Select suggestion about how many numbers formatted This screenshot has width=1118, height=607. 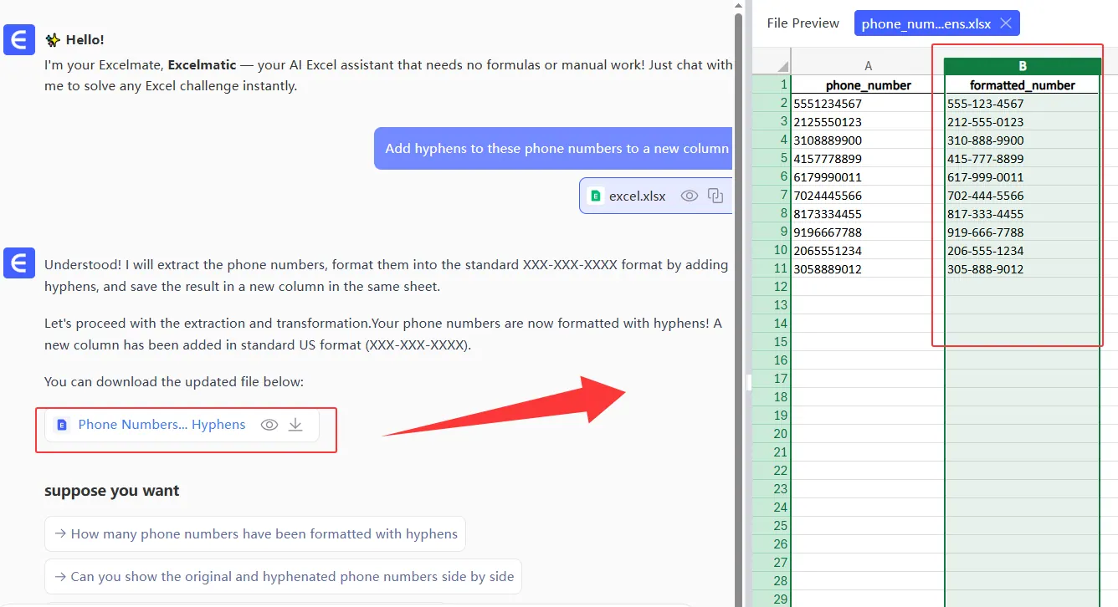click(x=255, y=533)
